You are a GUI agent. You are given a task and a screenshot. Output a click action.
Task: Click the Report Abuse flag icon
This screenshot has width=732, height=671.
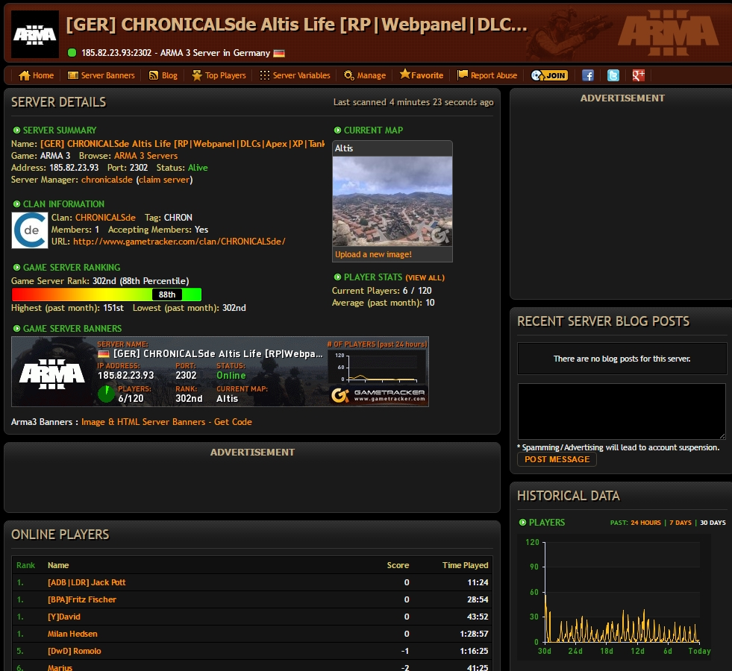click(x=463, y=75)
